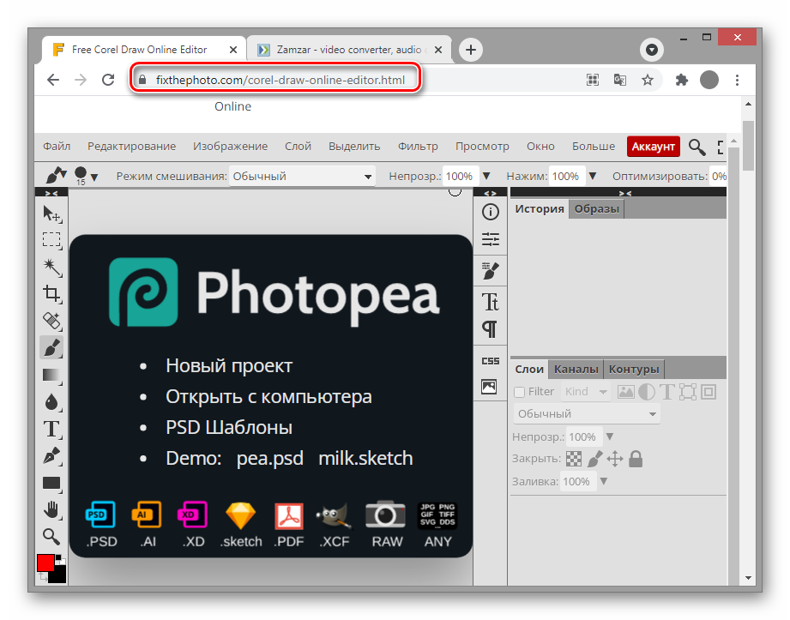Open the Слой menu
This screenshot has height=620, width=790.
[x=298, y=147]
